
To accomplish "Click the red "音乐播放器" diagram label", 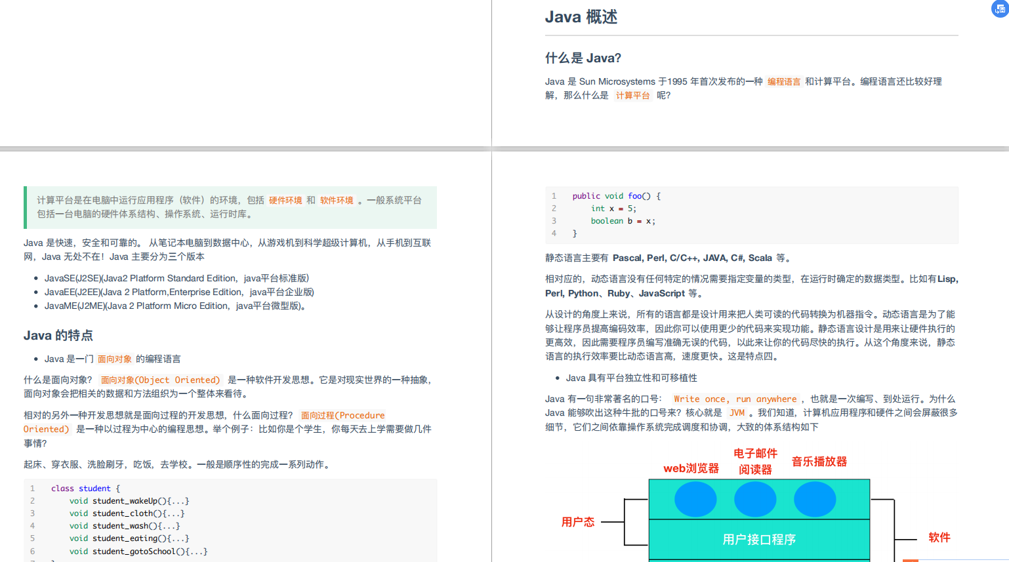I will click(819, 461).
